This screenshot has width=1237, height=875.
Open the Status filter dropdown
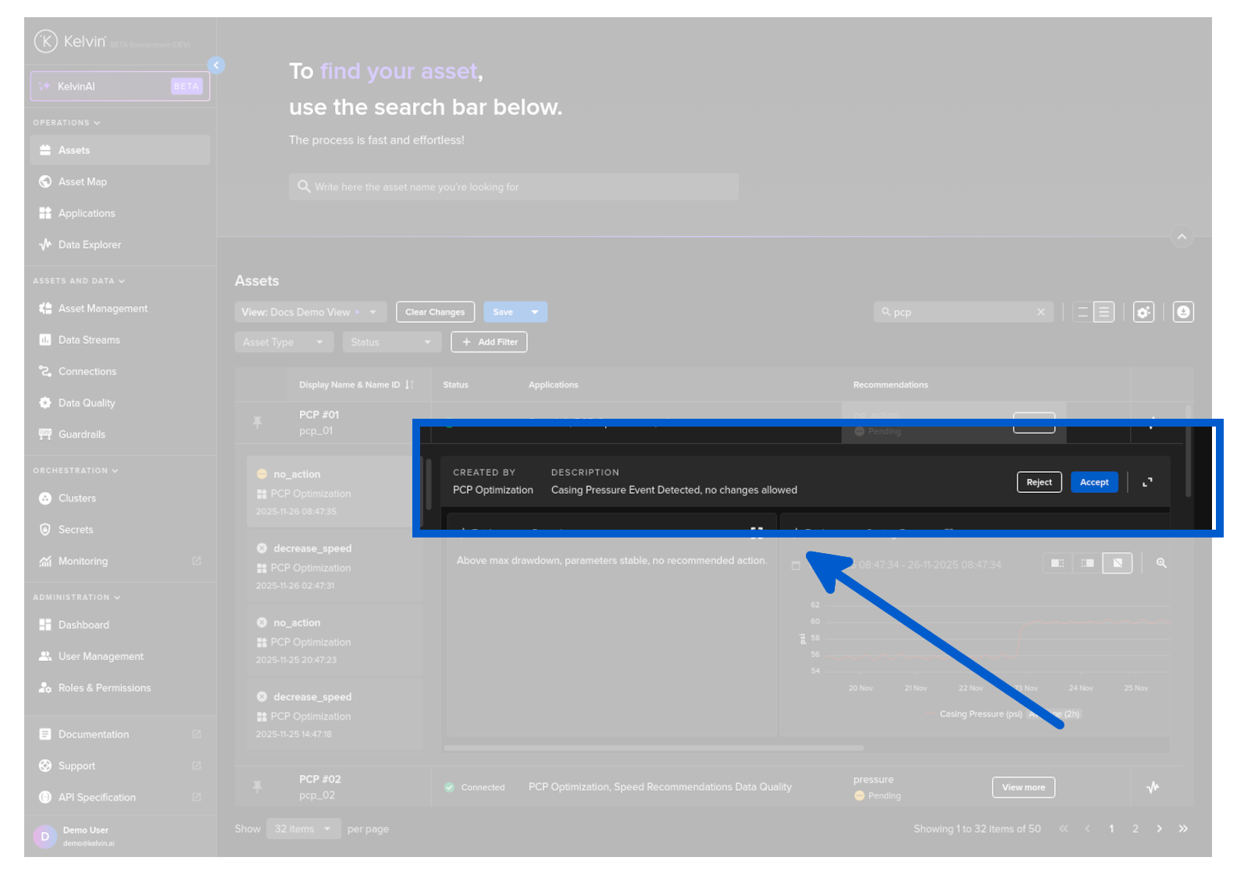(392, 342)
